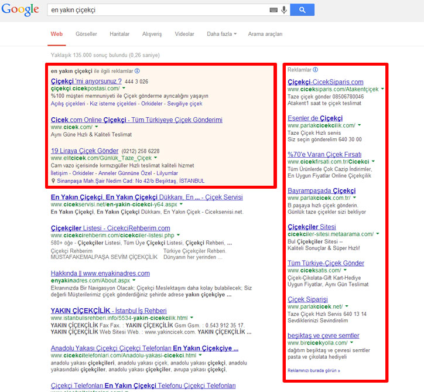Click 'Açılış çiçekleri' sitelink

[68, 104]
